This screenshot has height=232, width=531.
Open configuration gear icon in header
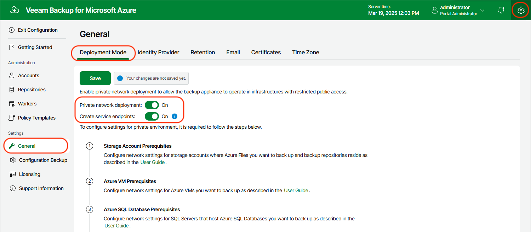(x=521, y=10)
